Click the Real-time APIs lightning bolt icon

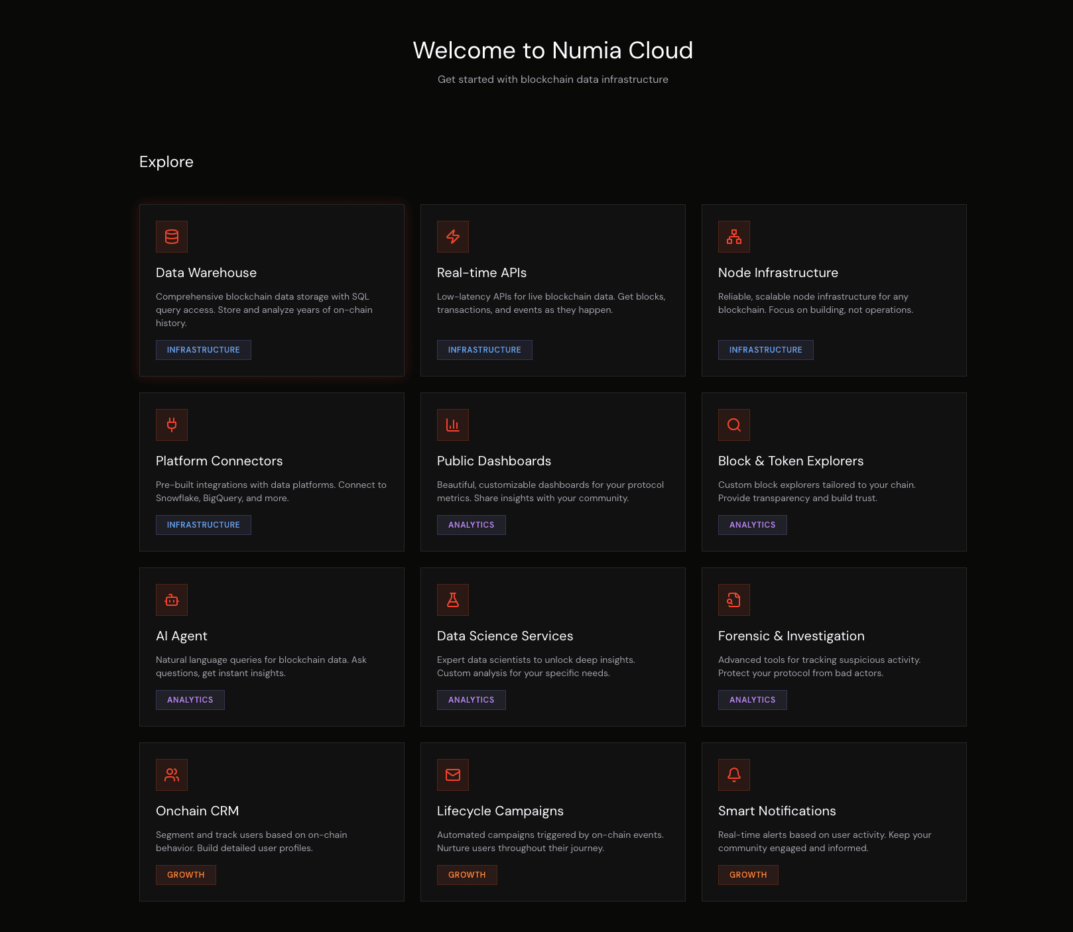coord(453,237)
